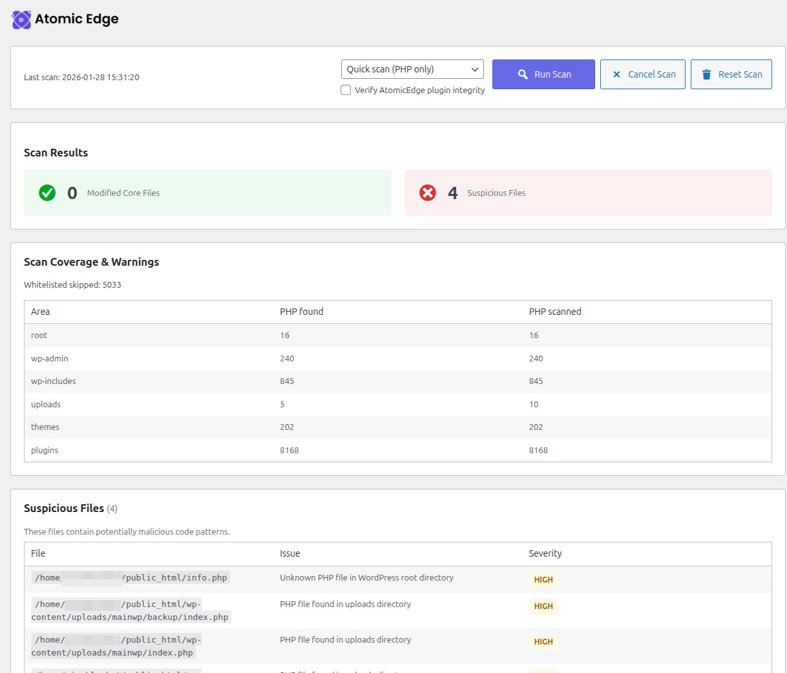
Task: Click the Reset Scan button
Action: 731,74
